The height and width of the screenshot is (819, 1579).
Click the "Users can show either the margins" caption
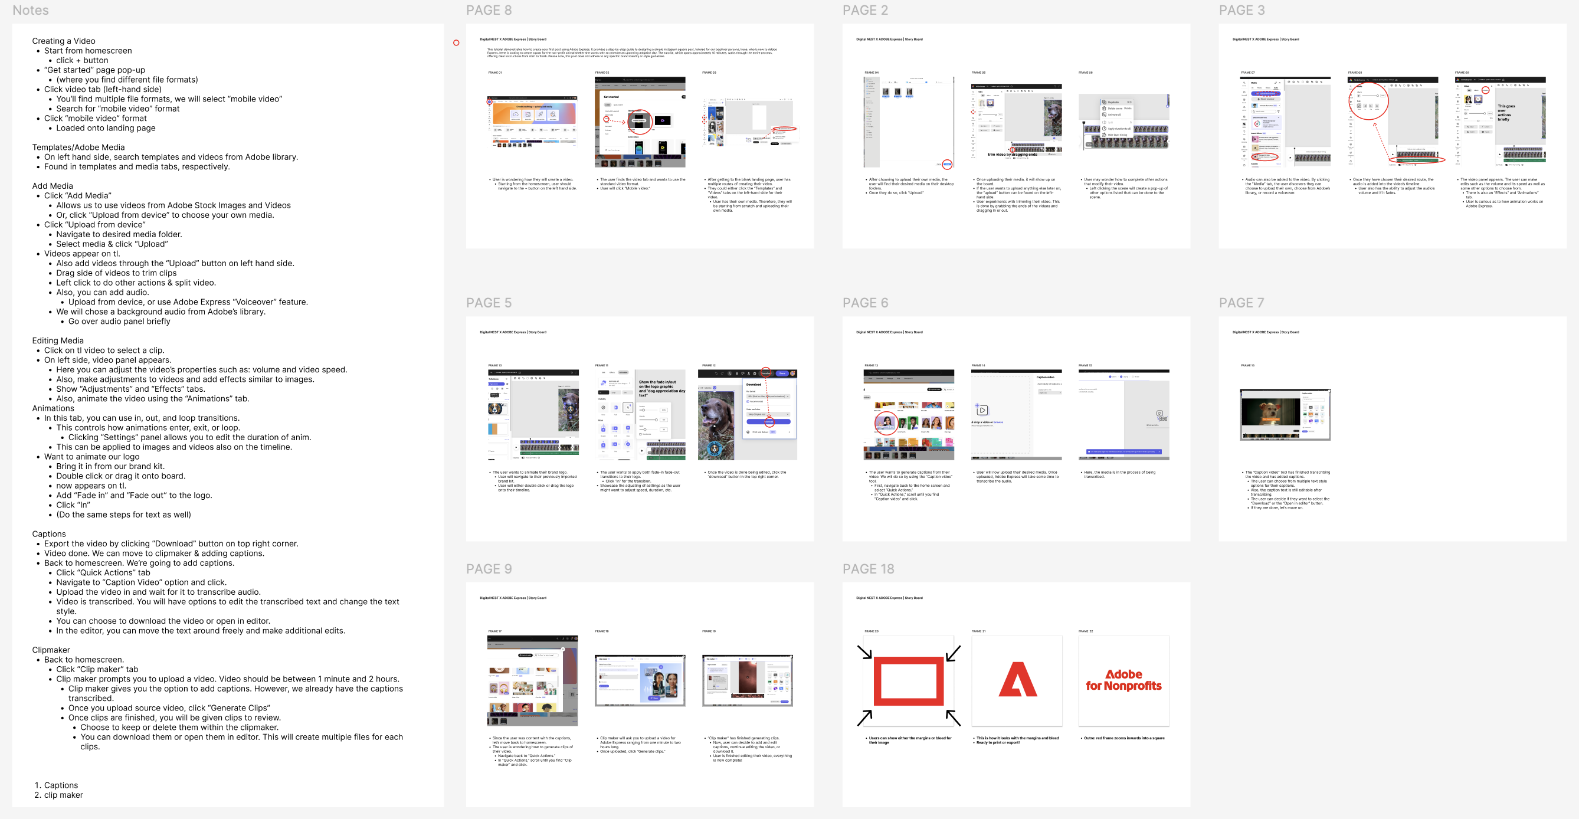point(910,741)
